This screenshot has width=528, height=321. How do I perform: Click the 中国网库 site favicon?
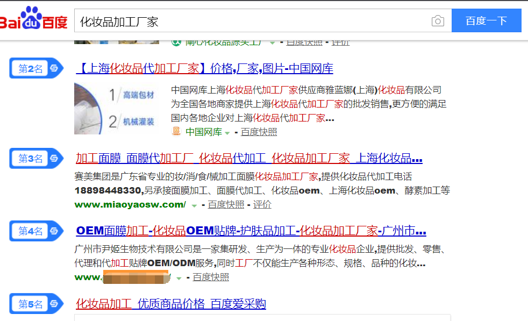[176, 131]
